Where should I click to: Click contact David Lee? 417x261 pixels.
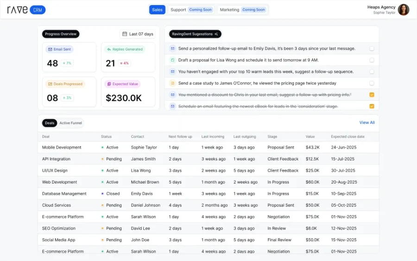[140, 228]
